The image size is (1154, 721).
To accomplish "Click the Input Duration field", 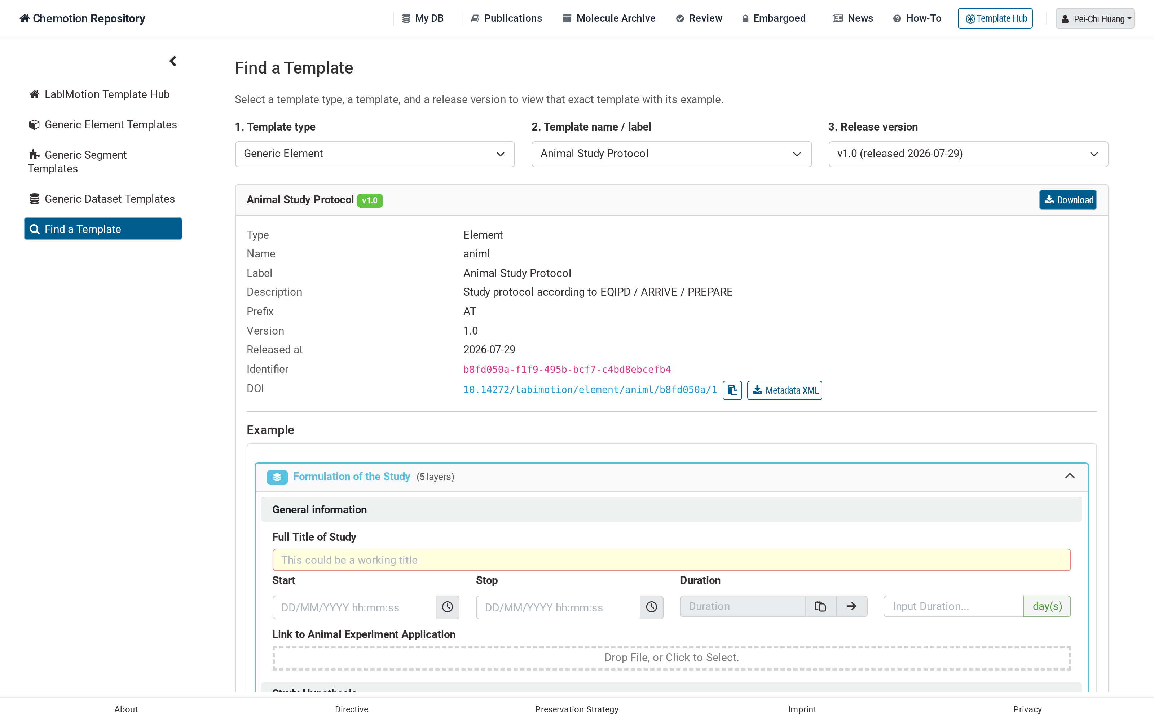I will click(954, 606).
